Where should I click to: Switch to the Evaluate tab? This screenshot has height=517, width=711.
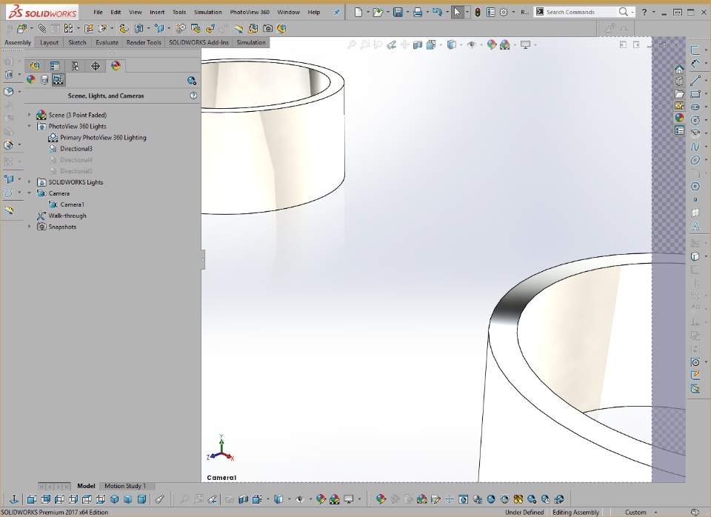click(x=107, y=43)
